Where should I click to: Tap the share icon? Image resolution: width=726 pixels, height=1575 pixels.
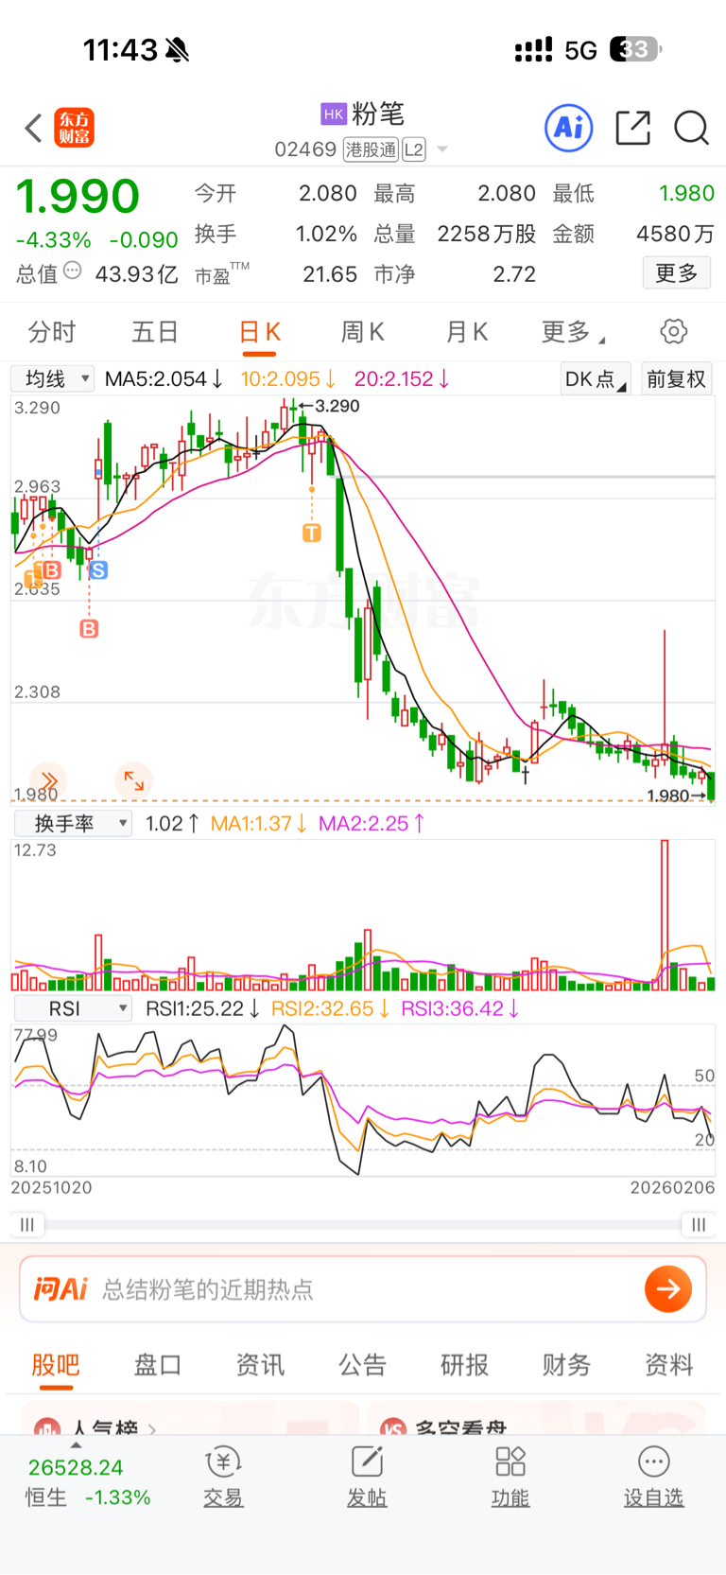(x=632, y=128)
